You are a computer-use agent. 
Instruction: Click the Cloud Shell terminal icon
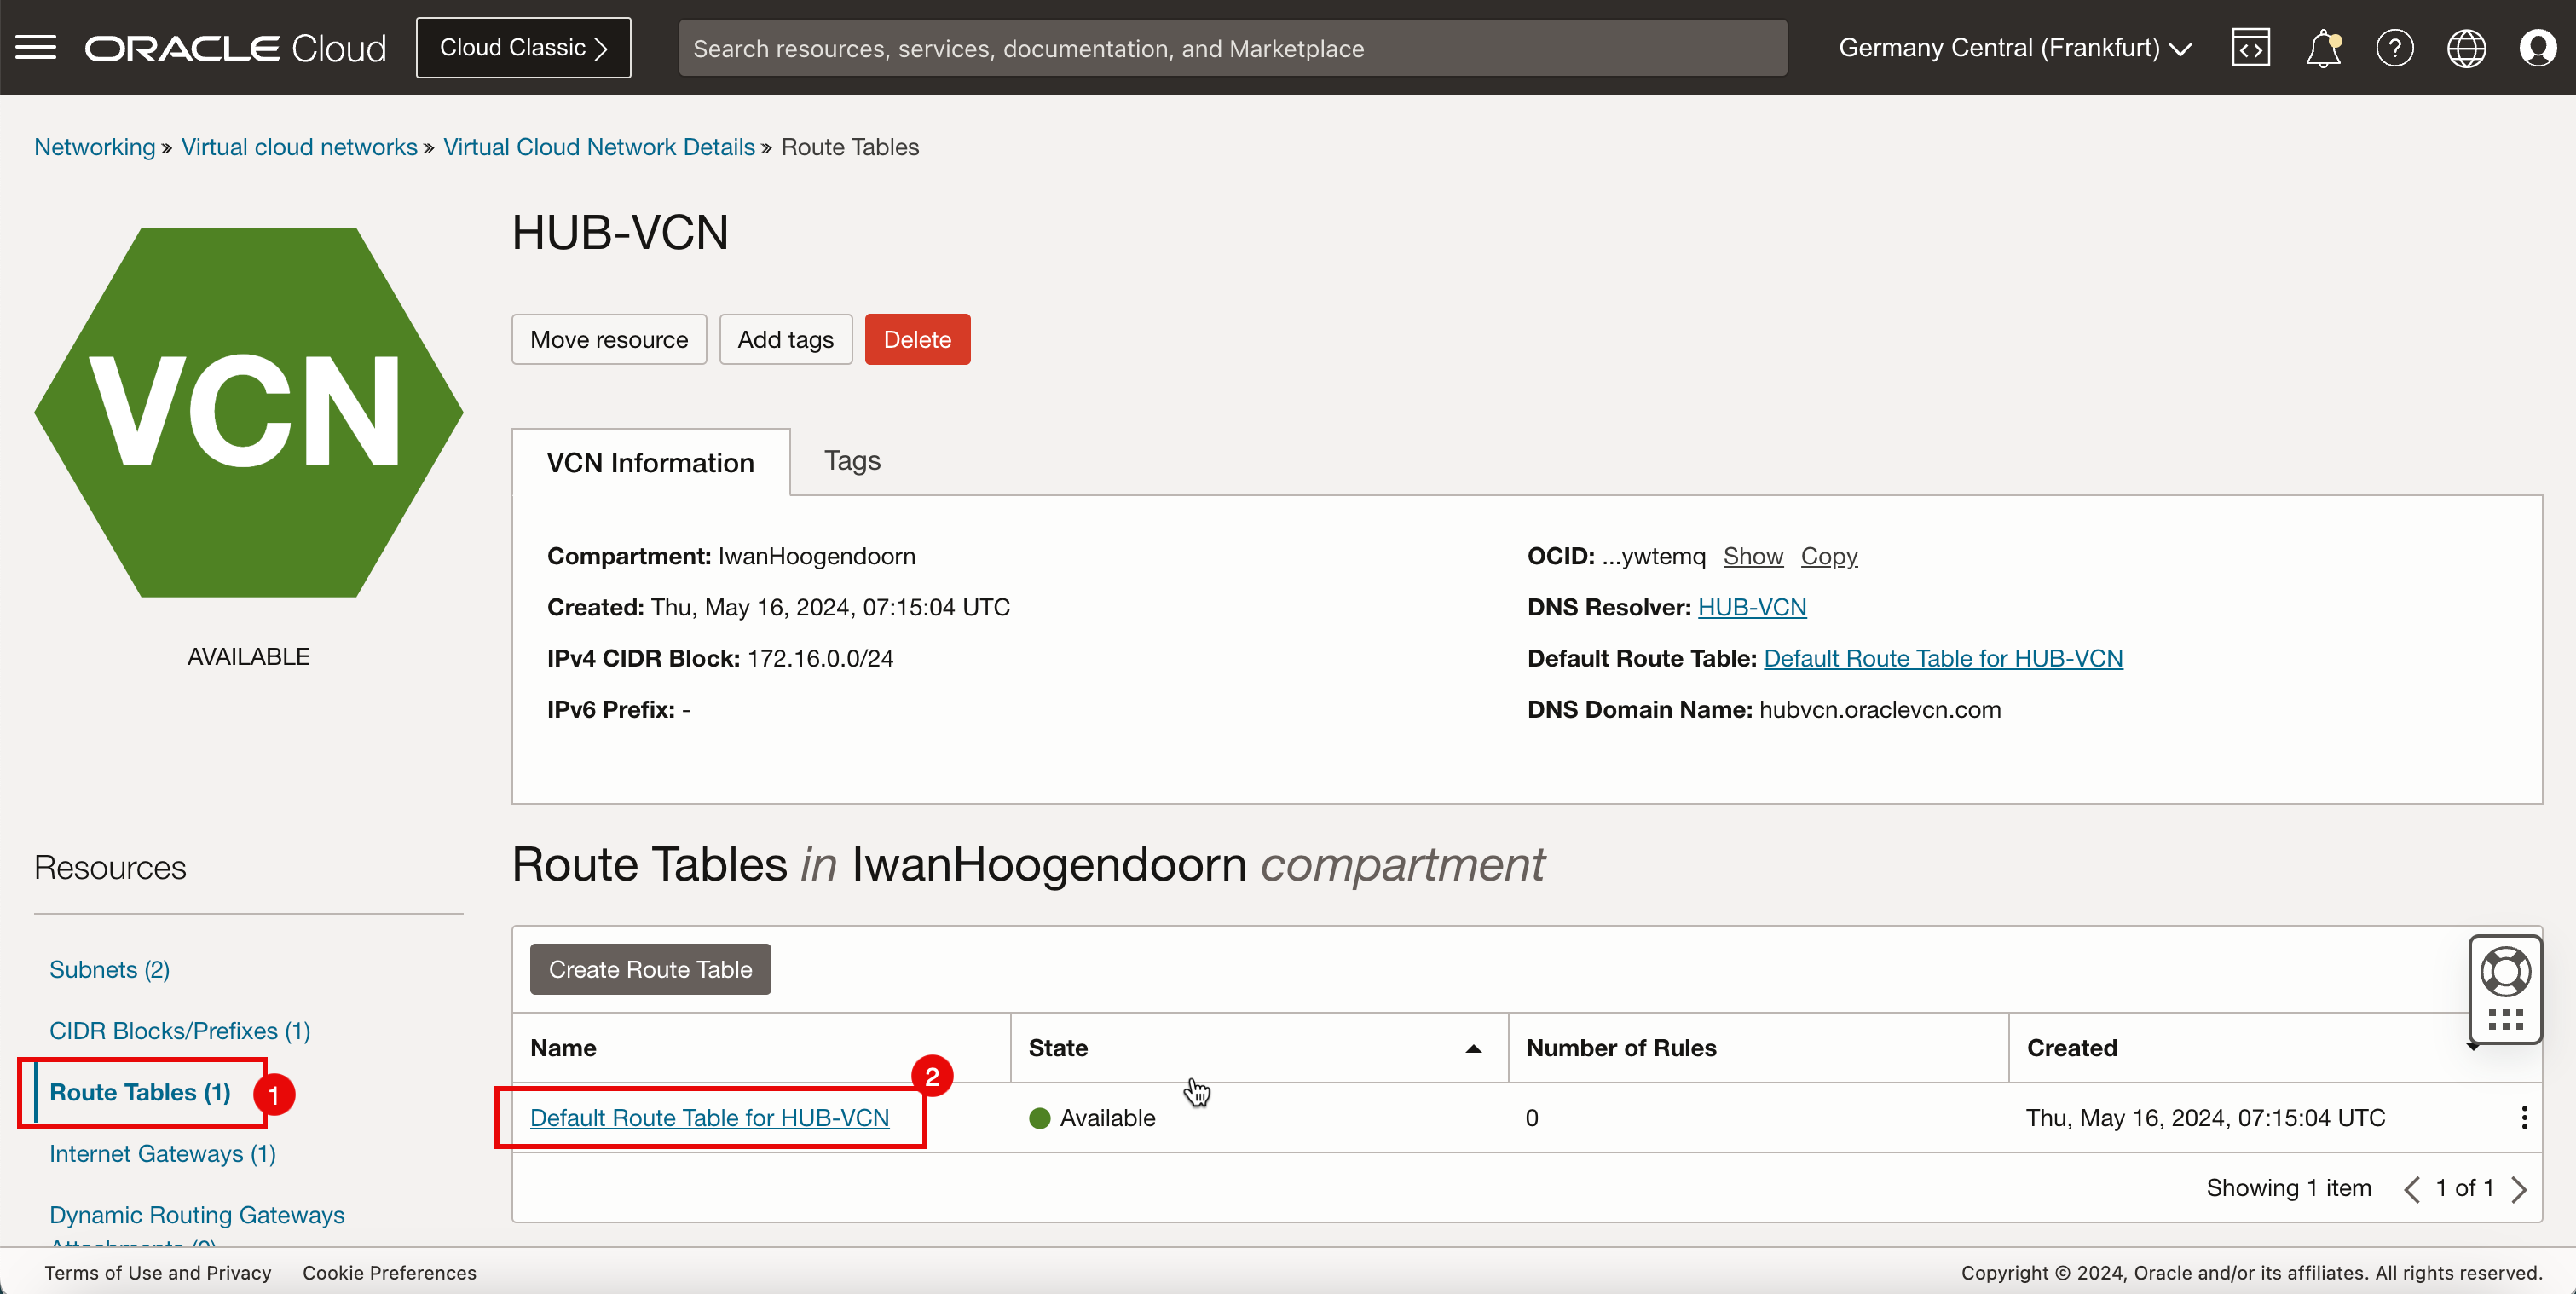click(2251, 48)
